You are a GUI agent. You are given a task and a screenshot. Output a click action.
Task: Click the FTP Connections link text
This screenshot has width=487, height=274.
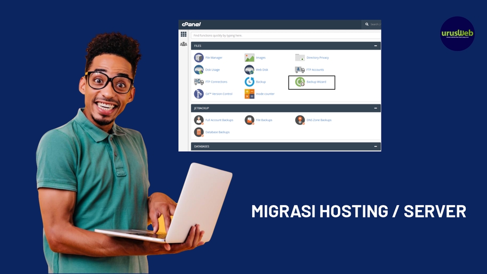[216, 82]
